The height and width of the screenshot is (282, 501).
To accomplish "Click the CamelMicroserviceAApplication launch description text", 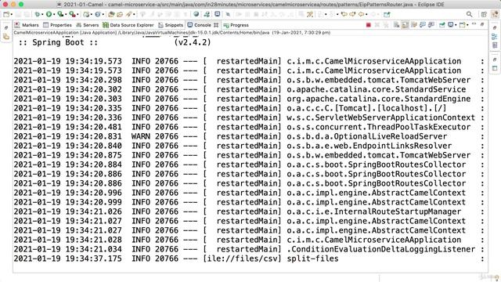I will click(x=172, y=33).
